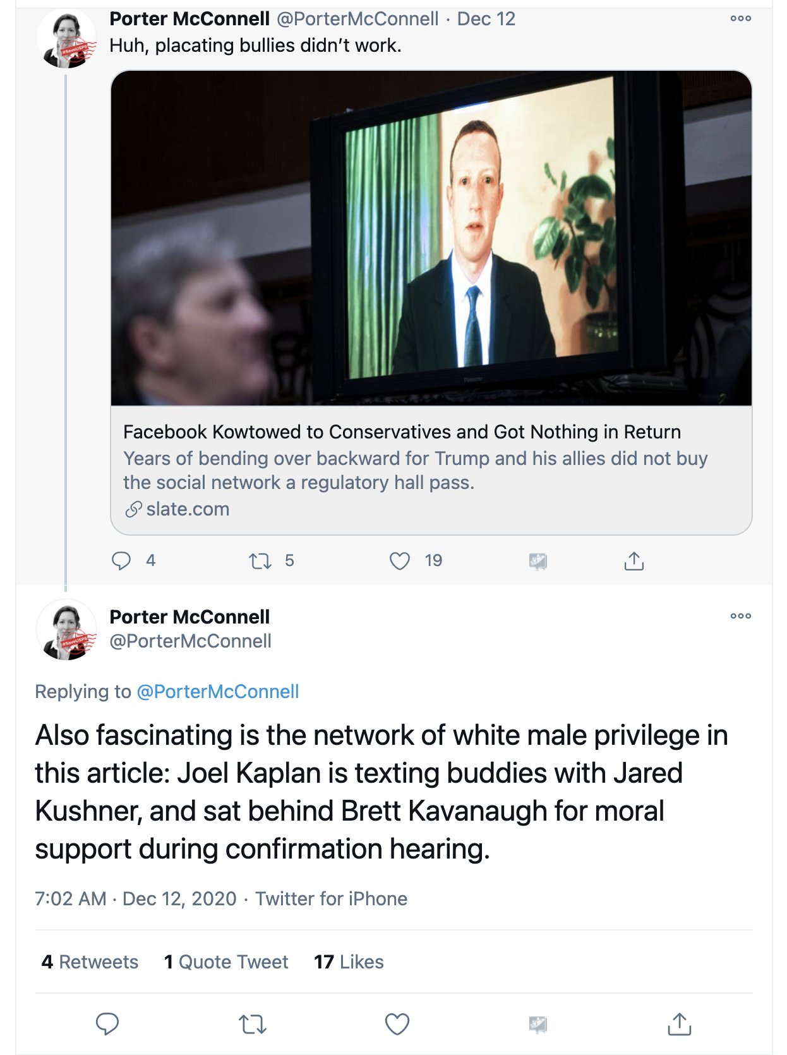Open the Zuckerberg hearing article image
The image size is (787, 1055).
[431, 238]
